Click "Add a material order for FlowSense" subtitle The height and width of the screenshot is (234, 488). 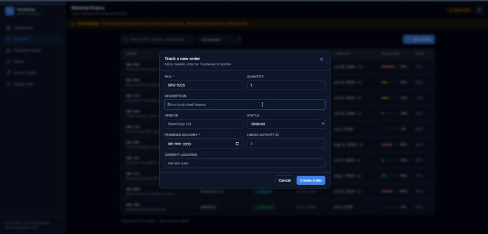[198, 64]
